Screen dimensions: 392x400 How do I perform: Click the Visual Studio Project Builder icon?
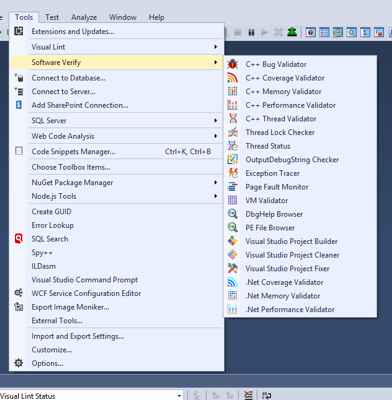click(x=233, y=241)
